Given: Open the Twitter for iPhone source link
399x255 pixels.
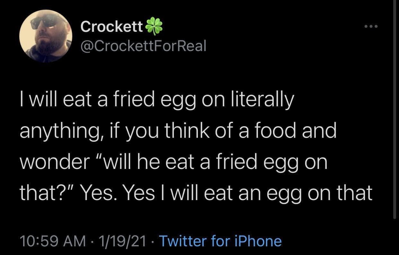Looking at the screenshot, I should coord(220,241).
